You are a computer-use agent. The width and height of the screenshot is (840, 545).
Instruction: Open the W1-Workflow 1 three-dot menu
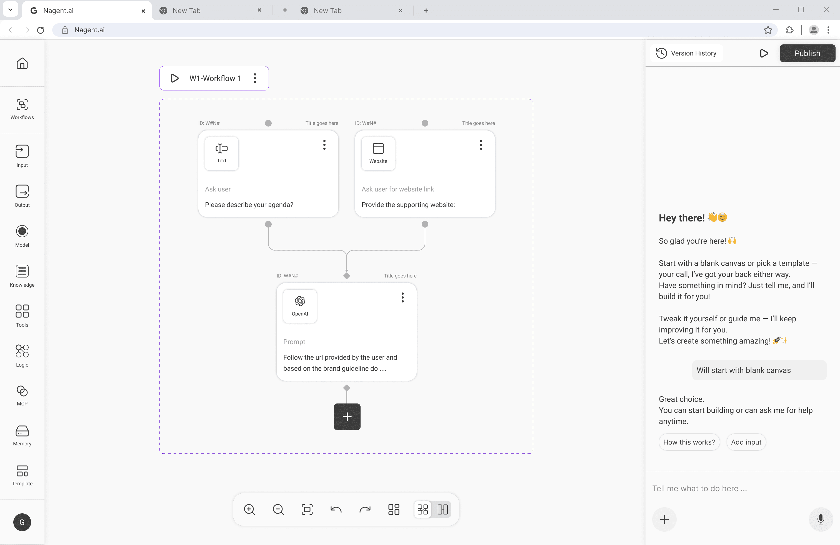tap(255, 78)
